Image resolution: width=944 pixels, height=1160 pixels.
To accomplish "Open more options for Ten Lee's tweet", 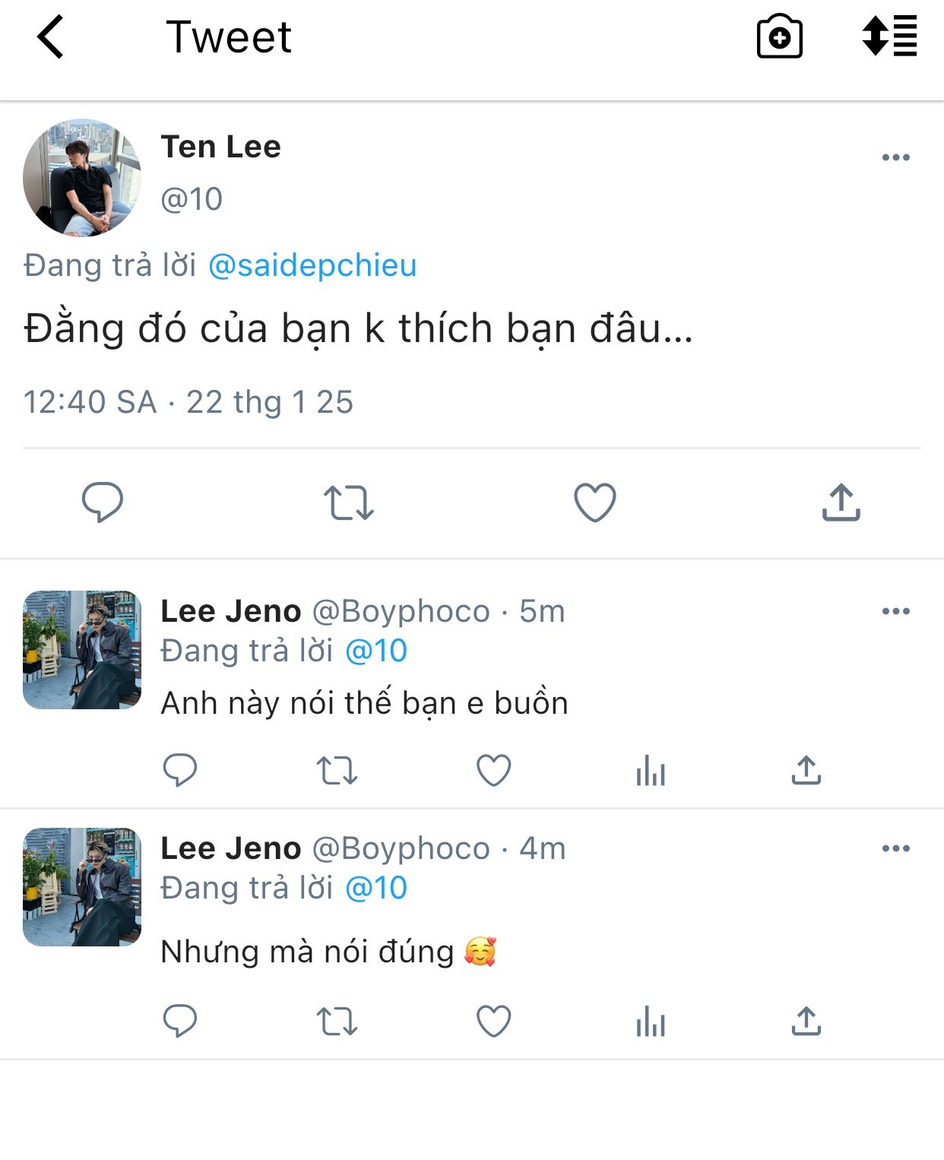I will pos(895,157).
